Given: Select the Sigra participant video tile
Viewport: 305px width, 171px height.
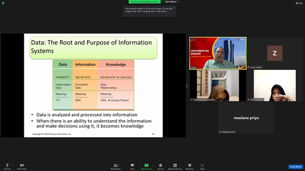Looking at the screenshot, I should [218, 85].
